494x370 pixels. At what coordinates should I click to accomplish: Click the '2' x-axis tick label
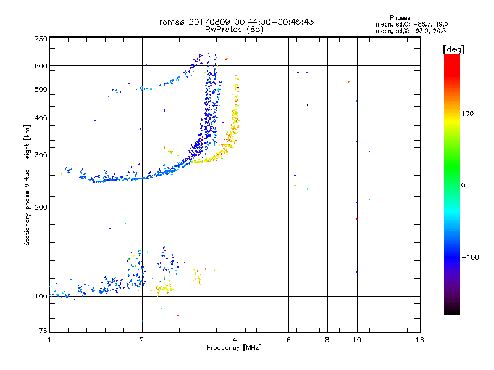(x=142, y=340)
